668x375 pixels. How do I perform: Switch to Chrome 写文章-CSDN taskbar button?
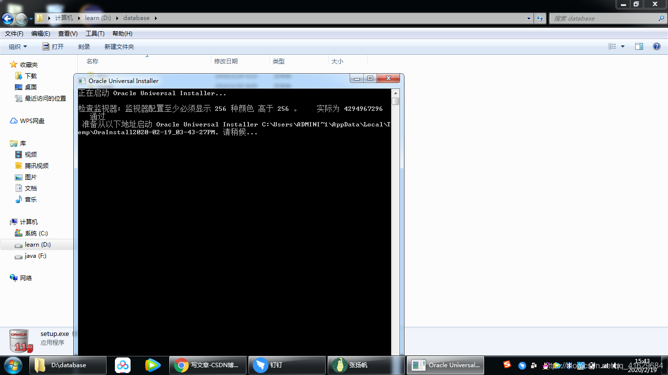(208, 365)
